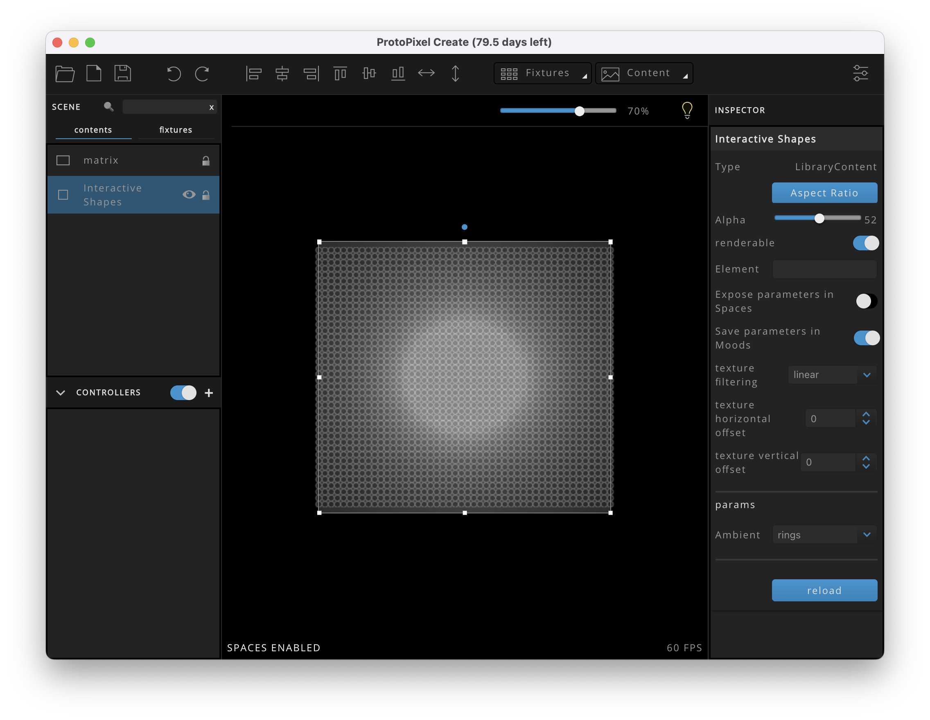Align selected items to right edge
The image size is (930, 720).
(x=311, y=74)
